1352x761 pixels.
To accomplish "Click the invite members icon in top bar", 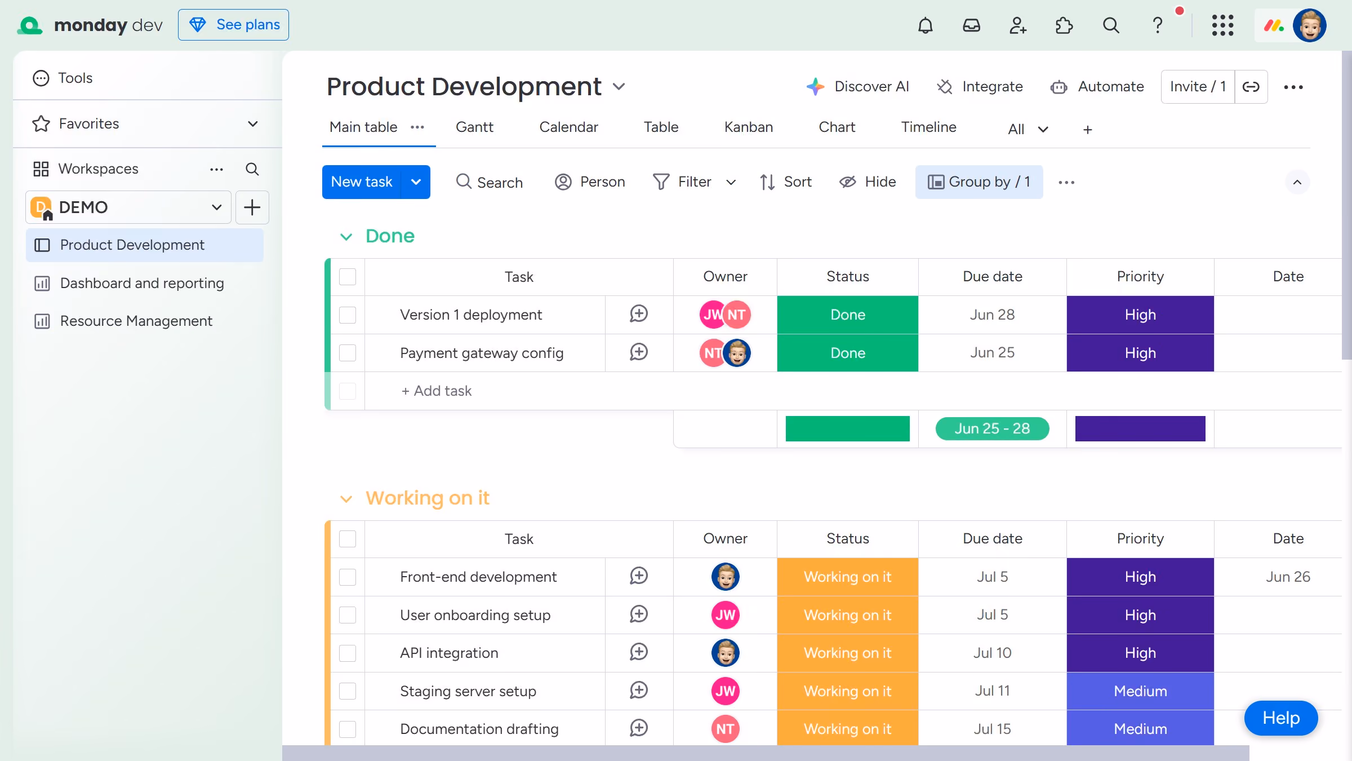I will coord(1018,25).
